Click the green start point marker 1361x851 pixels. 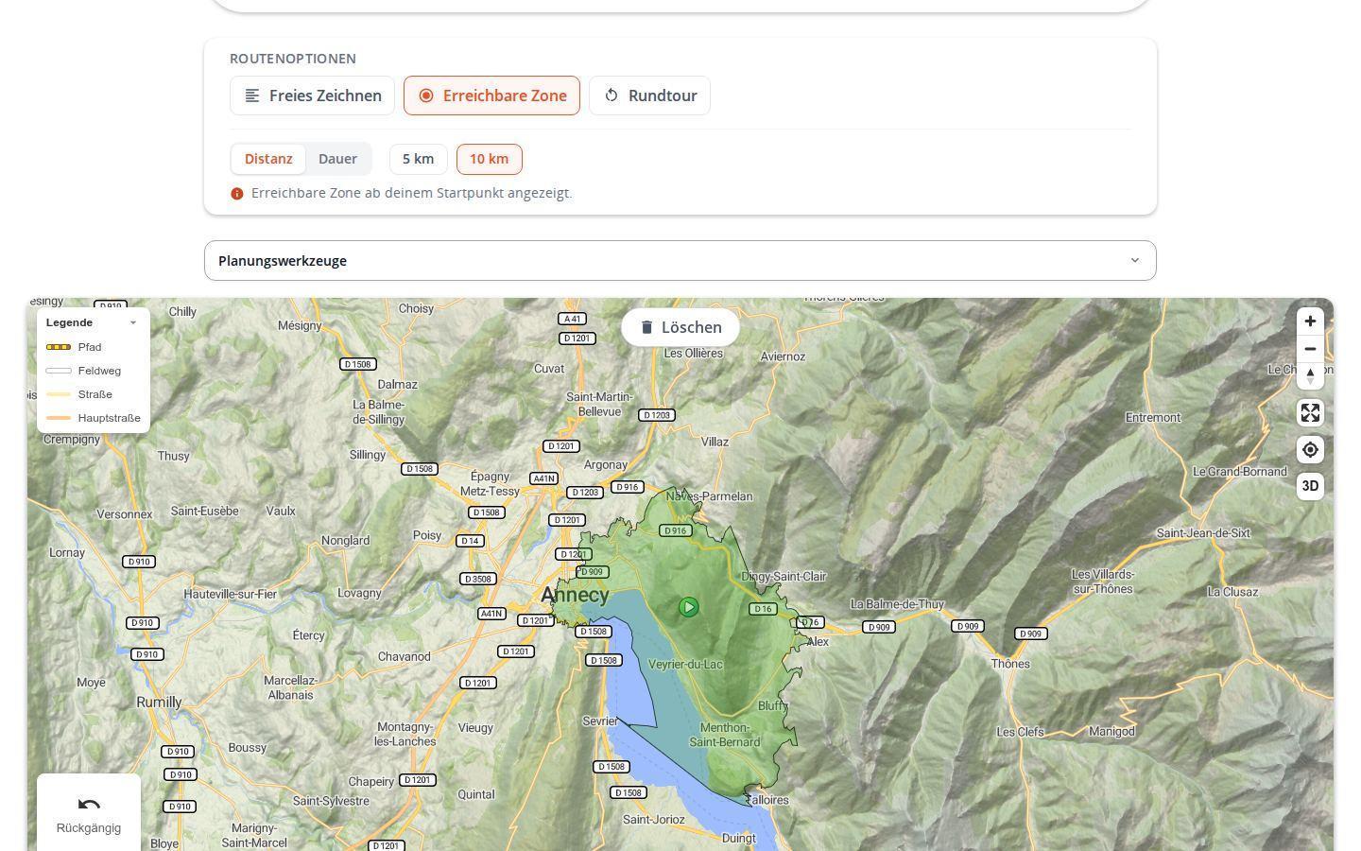click(x=689, y=607)
